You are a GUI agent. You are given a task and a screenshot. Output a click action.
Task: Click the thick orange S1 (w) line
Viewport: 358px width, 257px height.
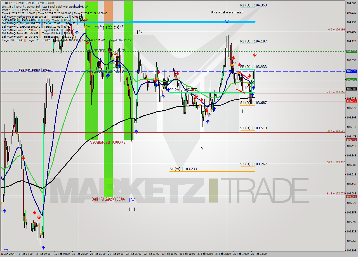(x=212, y=171)
